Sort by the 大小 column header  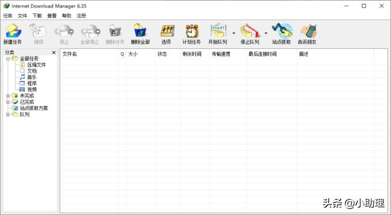[141, 54]
